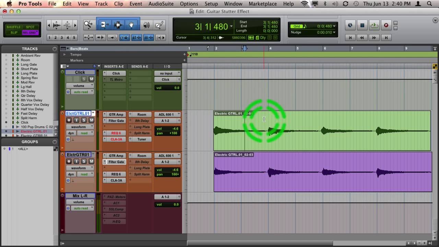Open Click track automation mode auto read
This screenshot has width=439, height=247.
pos(82,92)
